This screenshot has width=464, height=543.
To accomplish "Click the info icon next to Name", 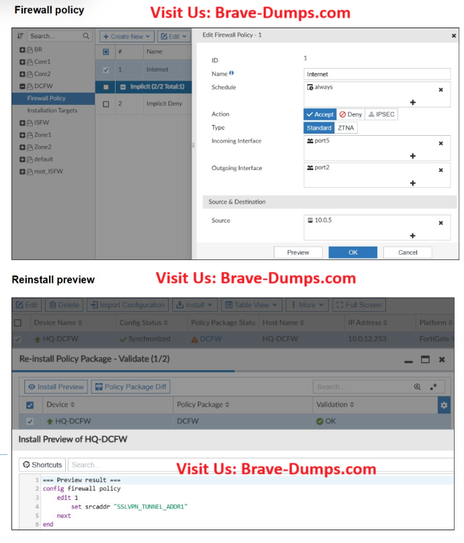I will coord(232,73).
